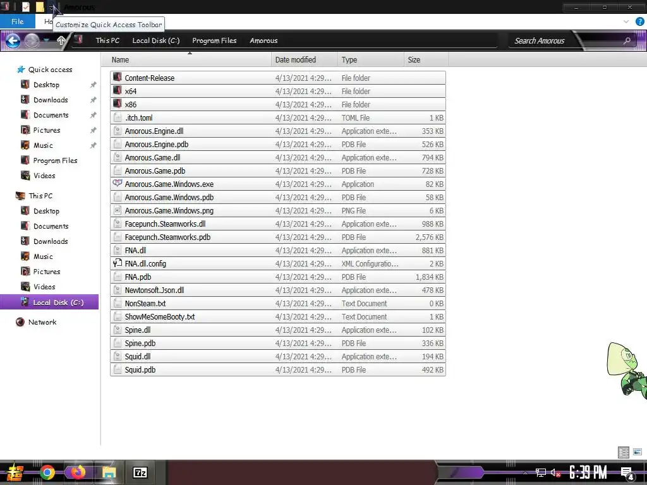The height and width of the screenshot is (485, 647).
Task: Select Amorous.Game.Windows.png image icon
Action: (118, 210)
